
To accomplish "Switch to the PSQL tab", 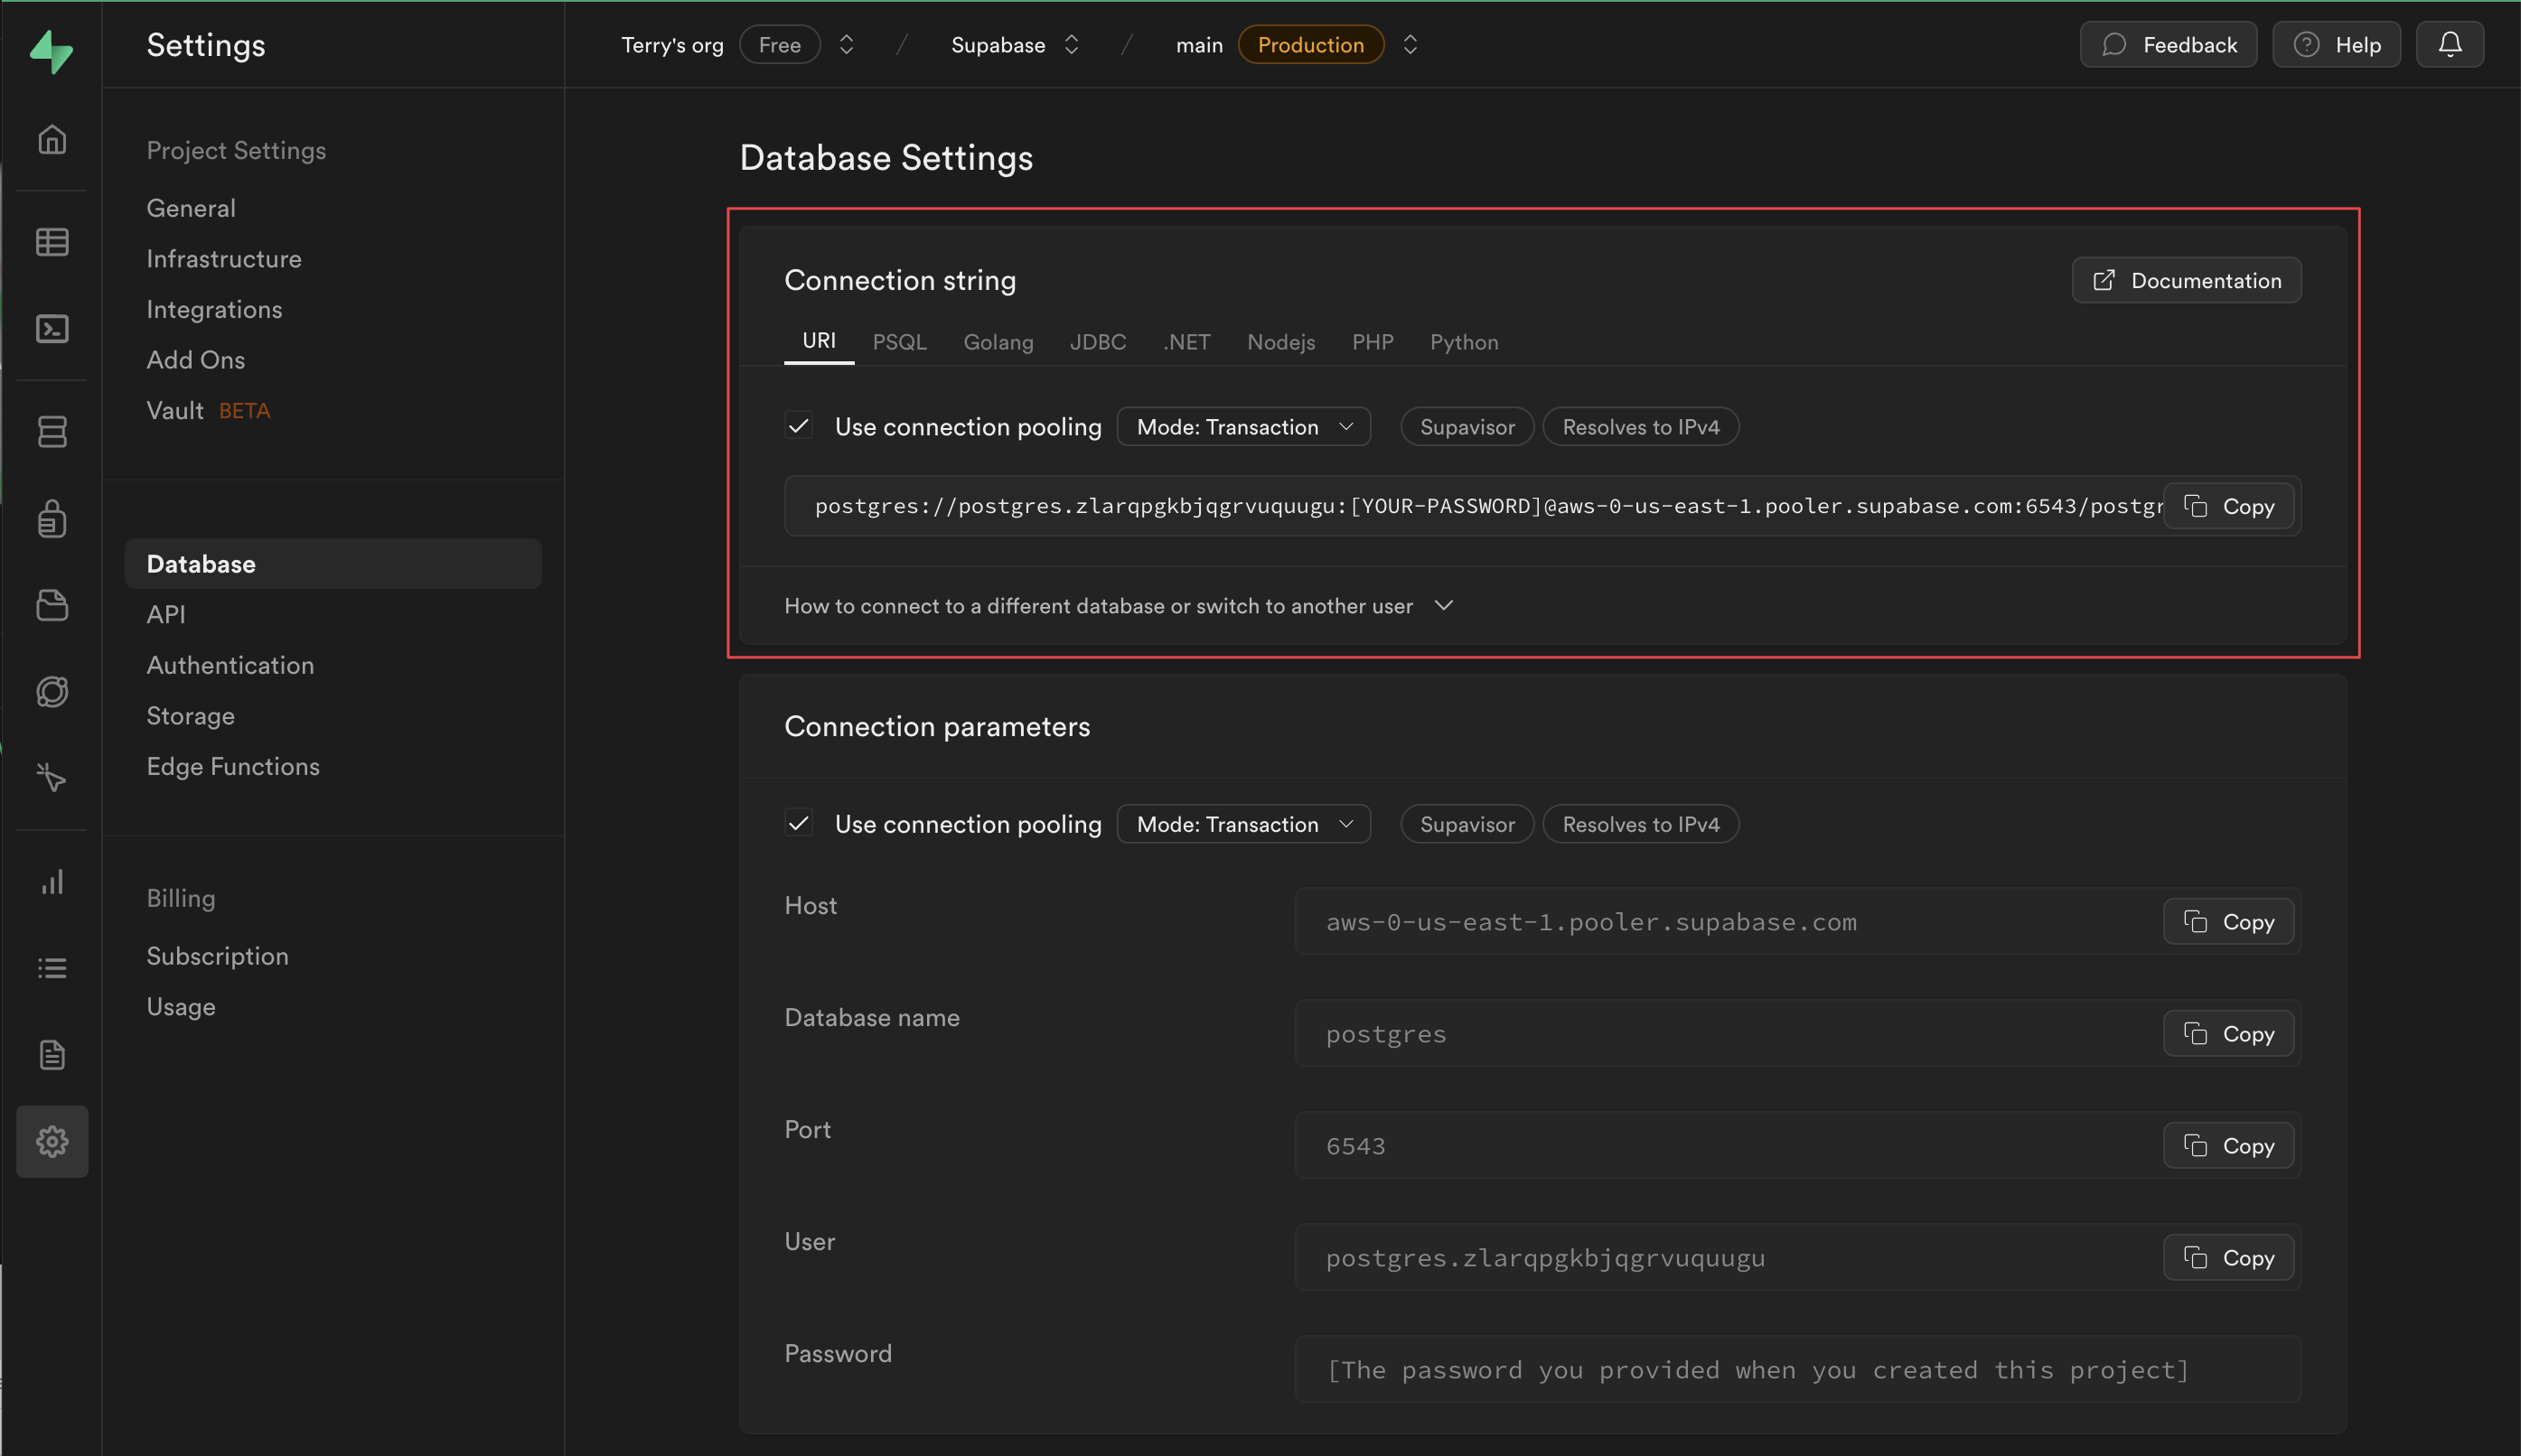I will (x=899, y=341).
